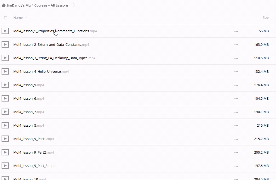The width and height of the screenshot is (276, 180).
Task: Open JimDandy's Mql4 Courses breadcrumb folder
Action: click(x=38, y=5)
